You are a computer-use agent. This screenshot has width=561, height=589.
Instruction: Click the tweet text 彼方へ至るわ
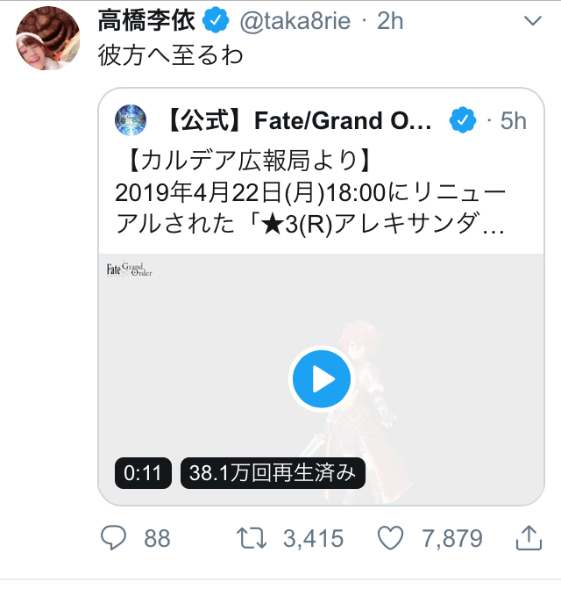click(x=169, y=56)
